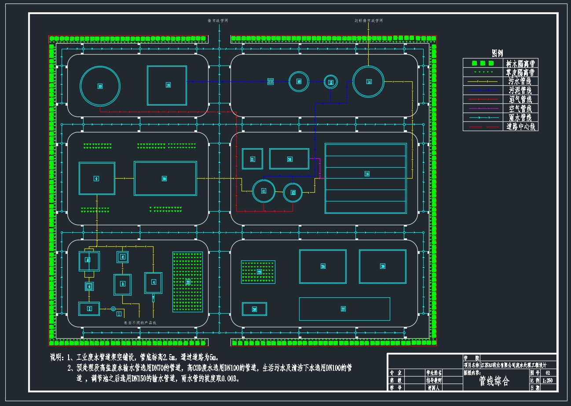Click the small square marker labeled 17

click(x=271, y=82)
